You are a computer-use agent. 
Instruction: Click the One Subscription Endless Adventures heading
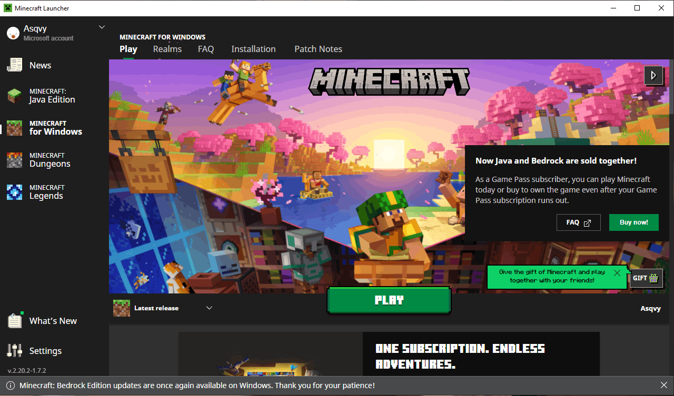tap(460, 356)
